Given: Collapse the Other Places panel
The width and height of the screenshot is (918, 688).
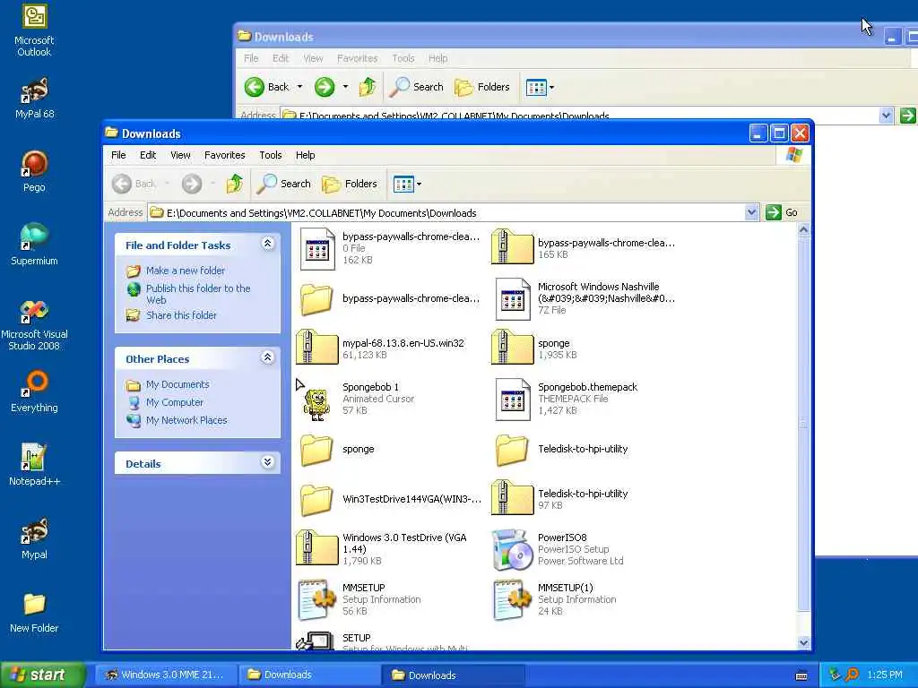Looking at the screenshot, I should tap(267, 357).
